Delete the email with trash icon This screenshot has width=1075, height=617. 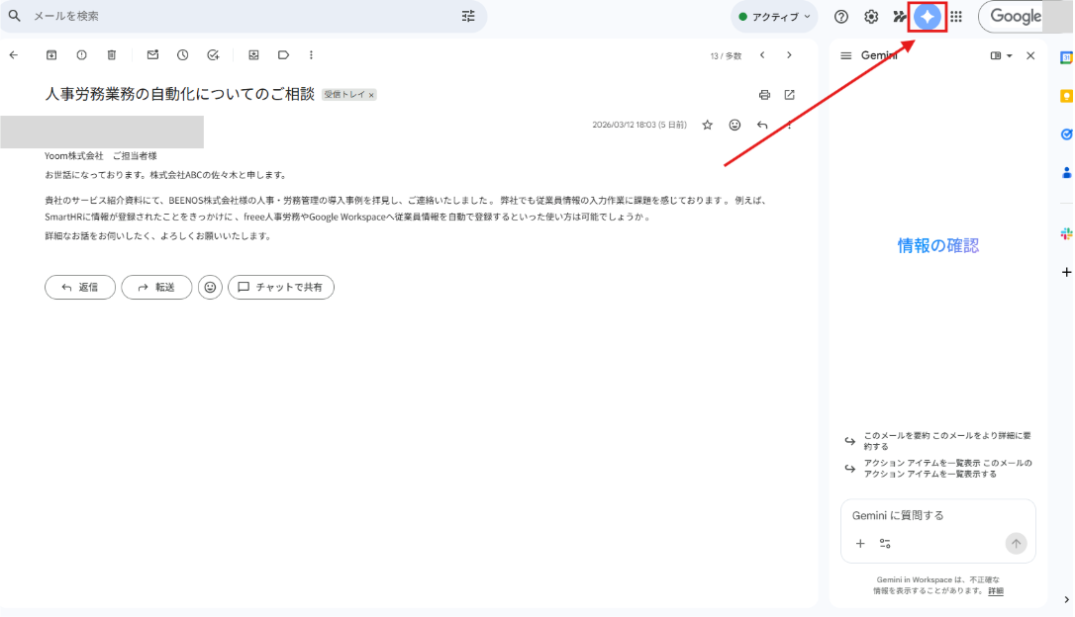pos(111,55)
